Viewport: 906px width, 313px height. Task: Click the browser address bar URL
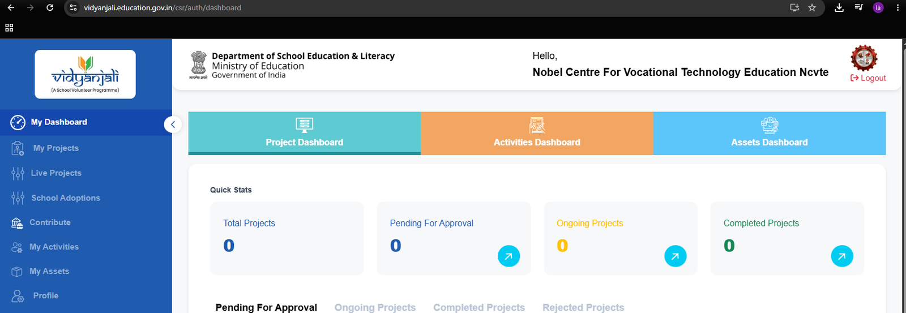coord(163,8)
